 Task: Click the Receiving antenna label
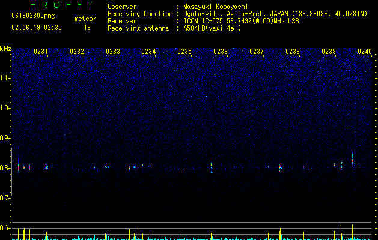138,28
